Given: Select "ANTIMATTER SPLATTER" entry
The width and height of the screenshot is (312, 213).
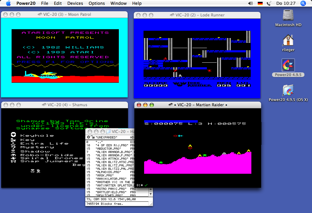Looking at the screenshot, I should (x=110, y=186).
